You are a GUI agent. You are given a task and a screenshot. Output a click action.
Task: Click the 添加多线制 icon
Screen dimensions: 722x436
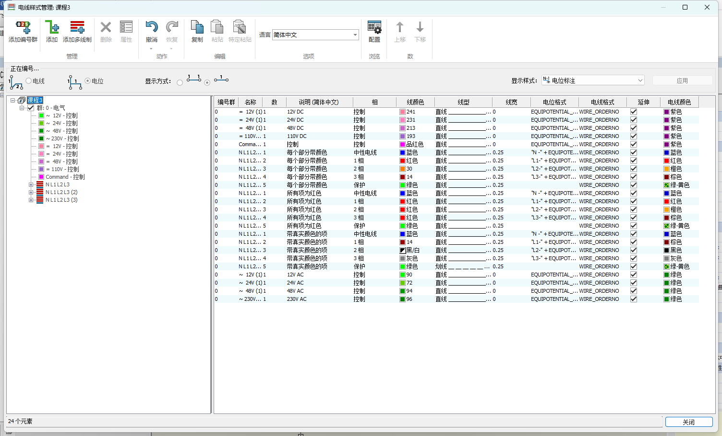pos(77,28)
